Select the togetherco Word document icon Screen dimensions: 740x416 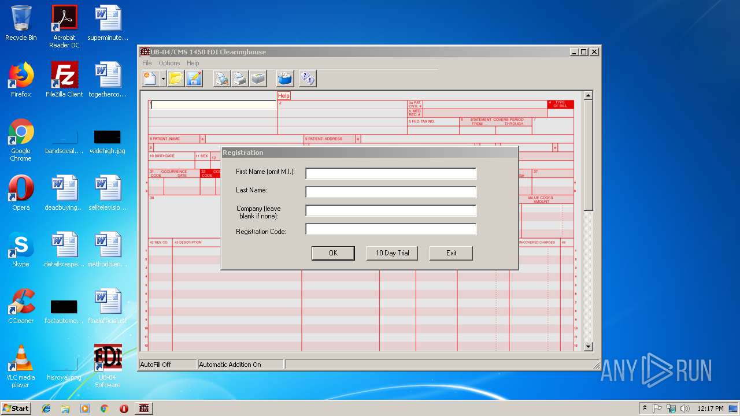(108, 80)
